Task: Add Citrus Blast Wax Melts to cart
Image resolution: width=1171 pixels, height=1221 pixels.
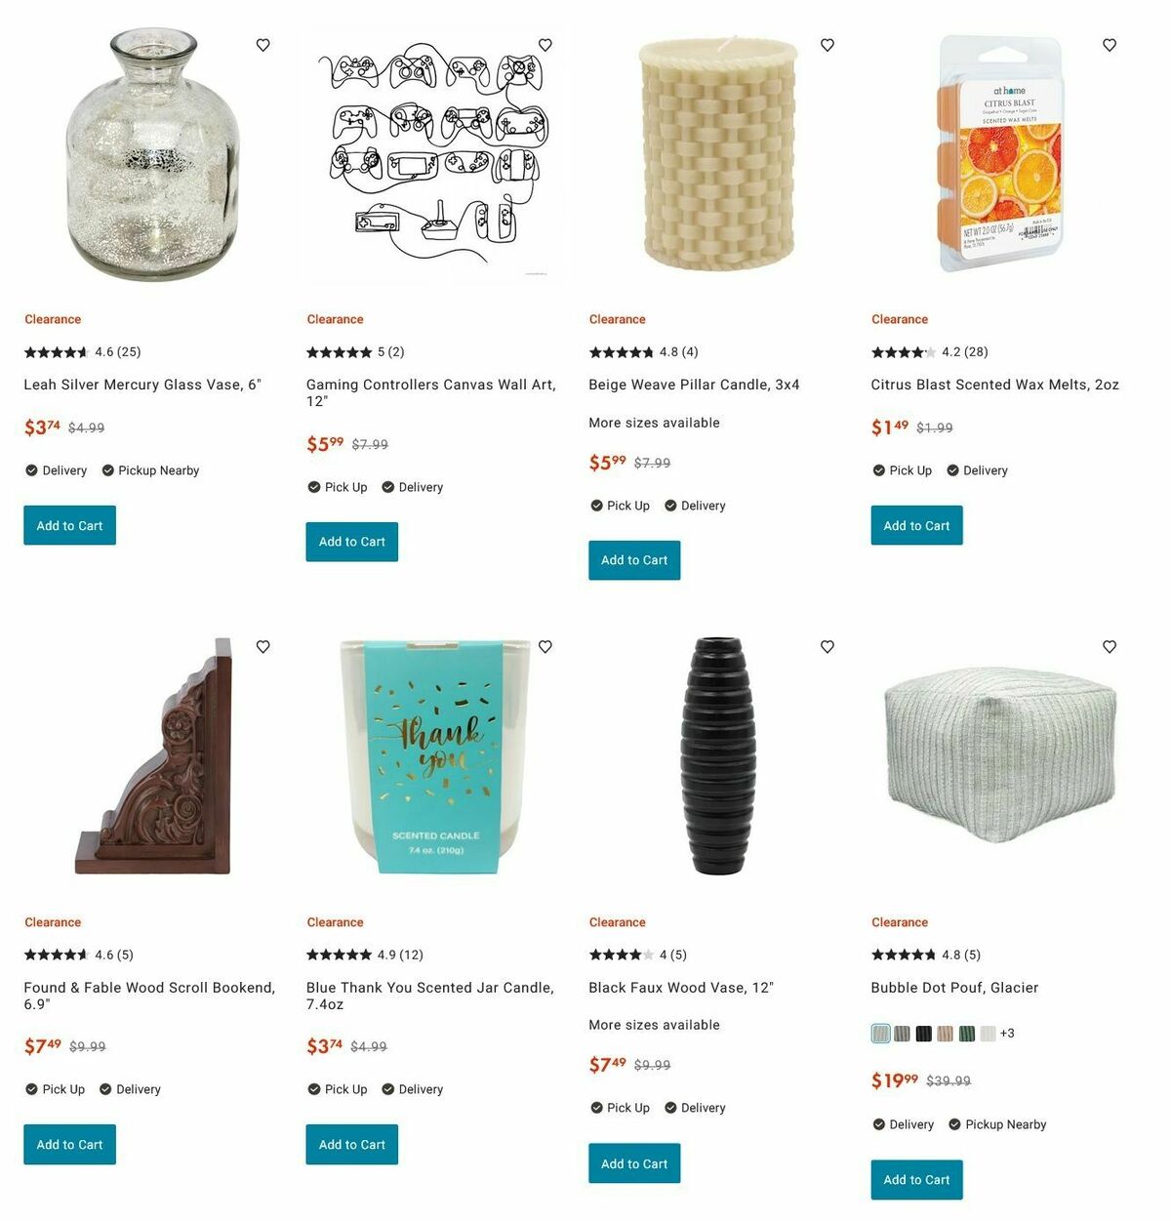Action: point(916,525)
